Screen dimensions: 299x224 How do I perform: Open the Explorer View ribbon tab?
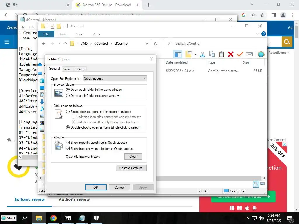pyautogui.click(x=96, y=34)
